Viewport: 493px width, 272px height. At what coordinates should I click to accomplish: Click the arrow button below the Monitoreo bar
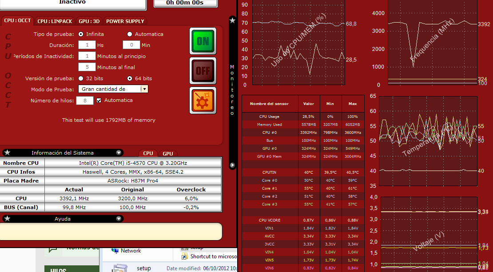pyautogui.click(x=232, y=165)
